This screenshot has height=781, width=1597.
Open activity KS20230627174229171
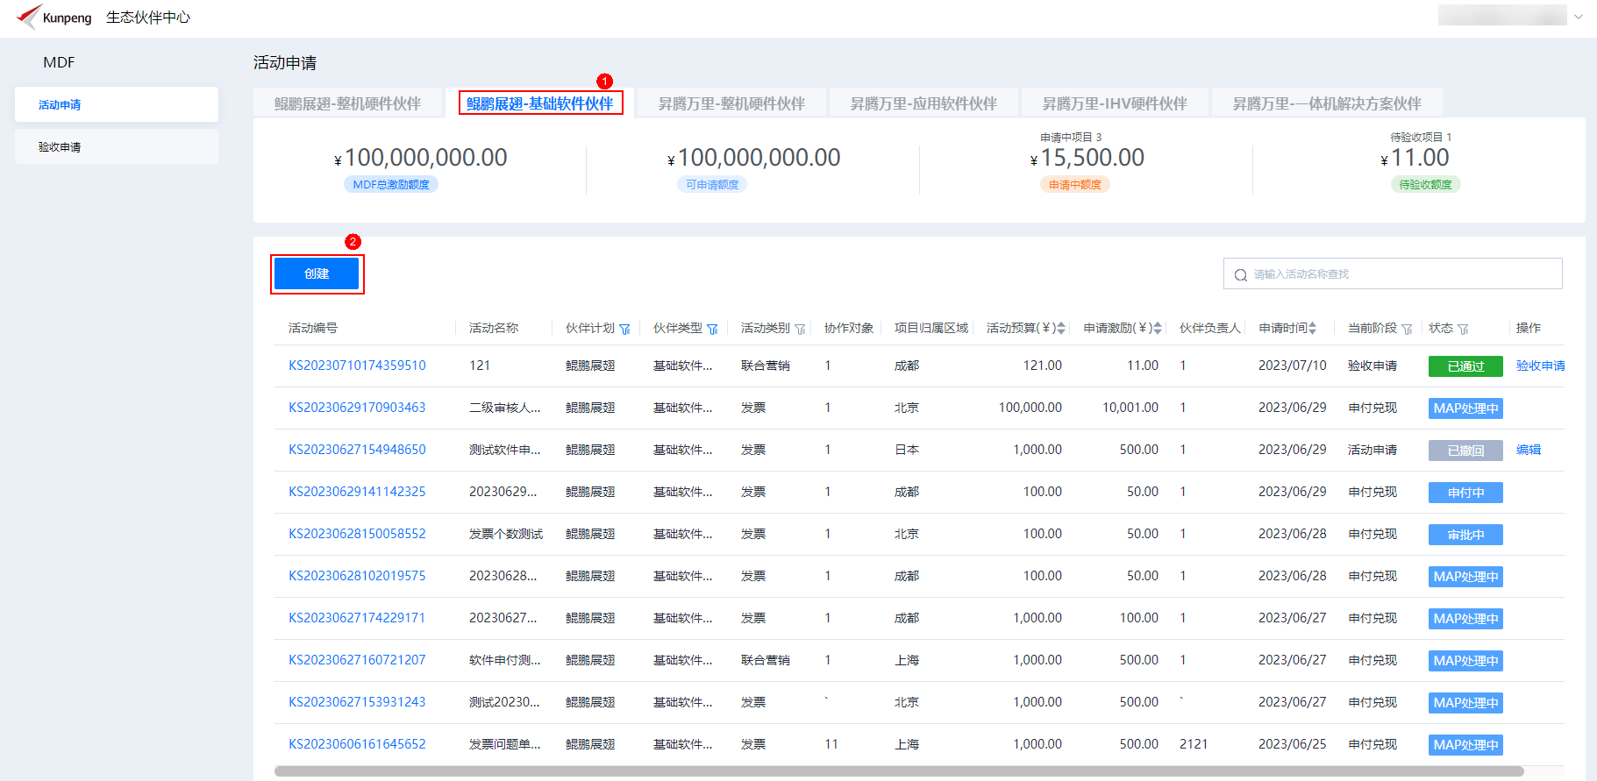point(357,618)
